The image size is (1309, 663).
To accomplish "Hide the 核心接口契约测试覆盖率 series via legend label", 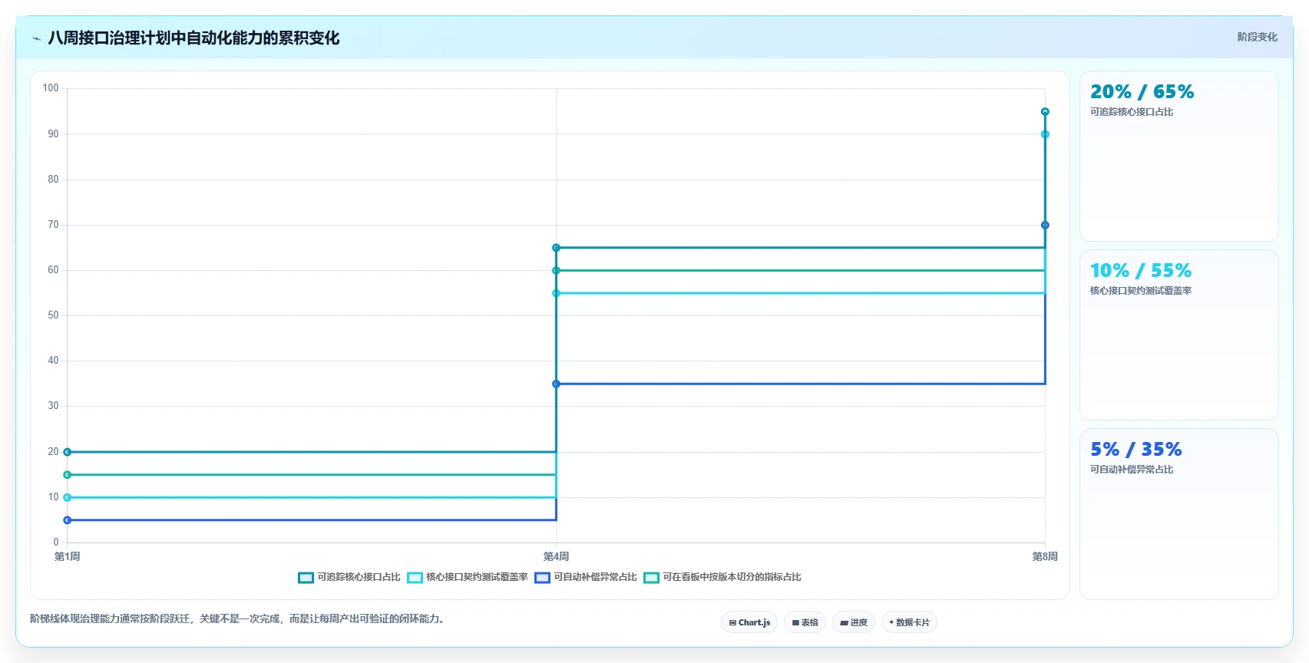I will tap(477, 577).
